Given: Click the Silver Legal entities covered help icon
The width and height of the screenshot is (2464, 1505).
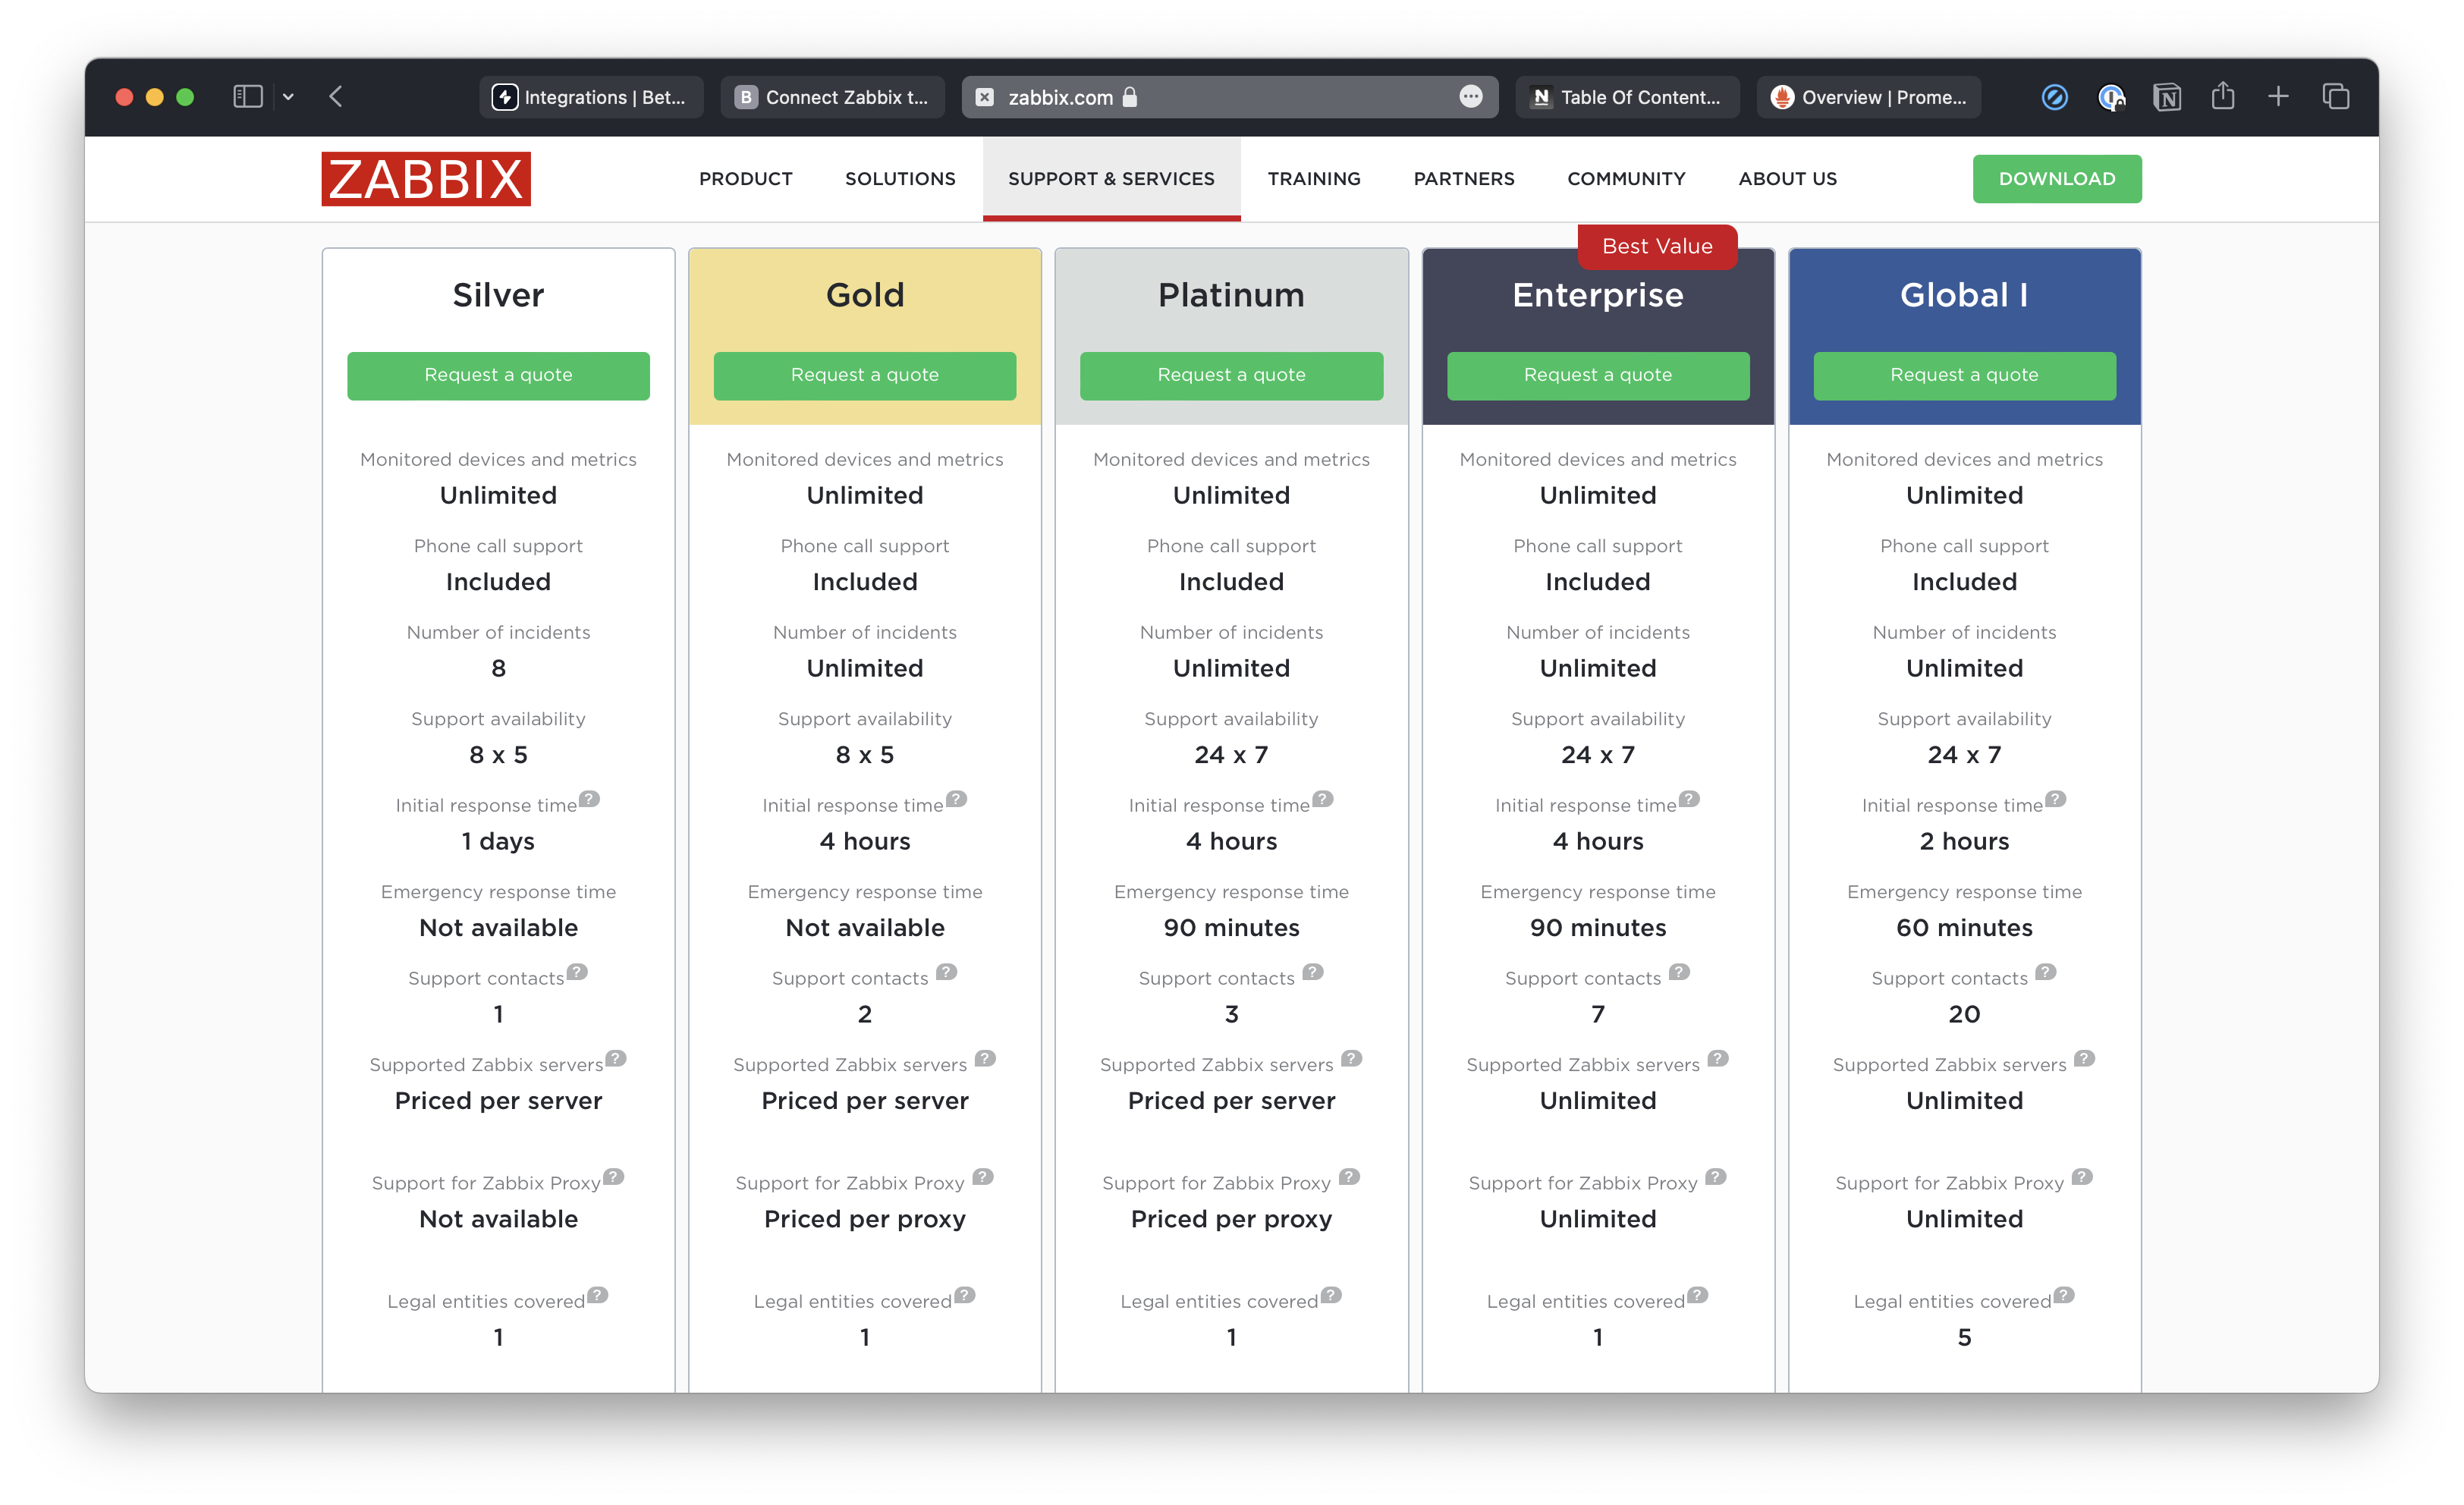Looking at the screenshot, I should [x=598, y=1294].
